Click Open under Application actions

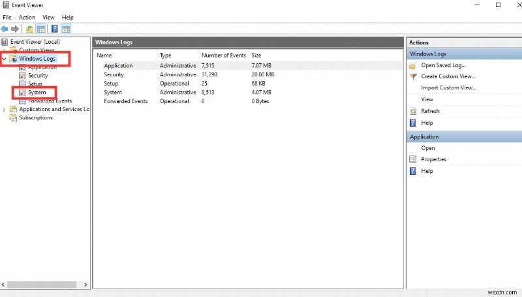(428, 148)
